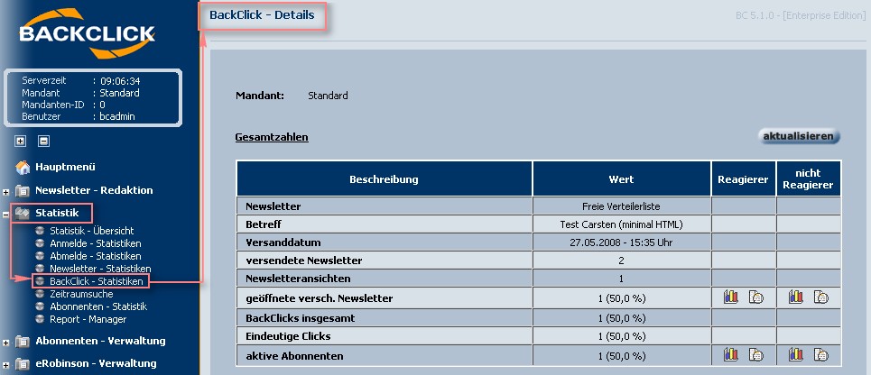Open Newsletter - Statistiken page

tap(100, 269)
